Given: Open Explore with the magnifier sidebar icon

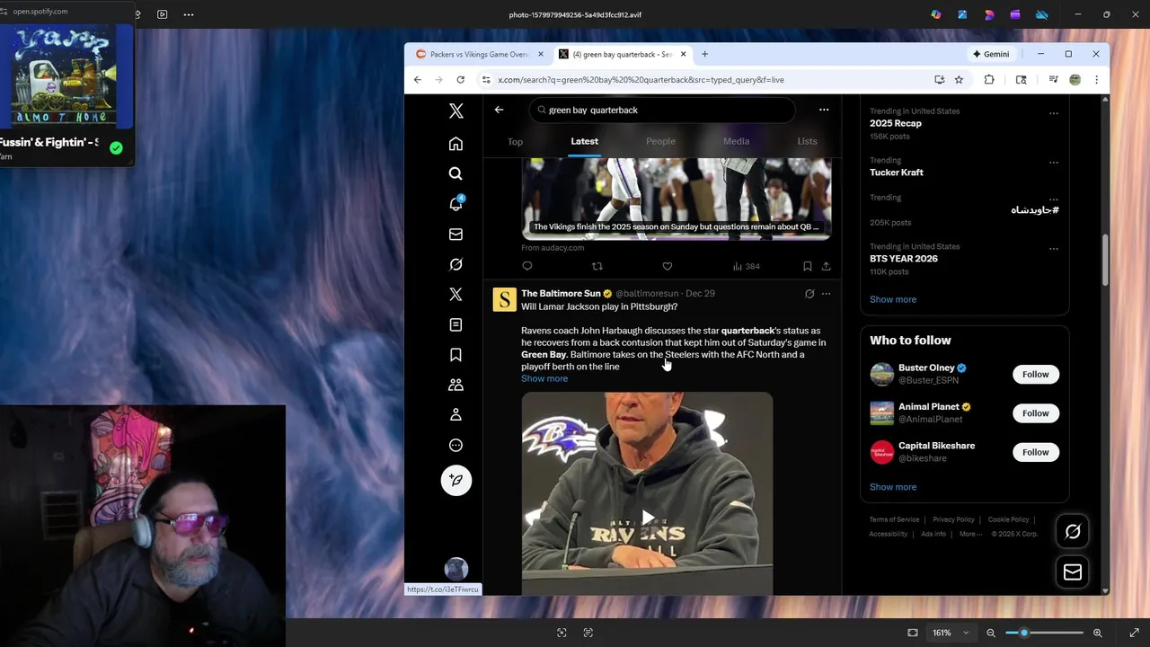Looking at the screenshot, I should pyautogui.click(x=456, y=173).
